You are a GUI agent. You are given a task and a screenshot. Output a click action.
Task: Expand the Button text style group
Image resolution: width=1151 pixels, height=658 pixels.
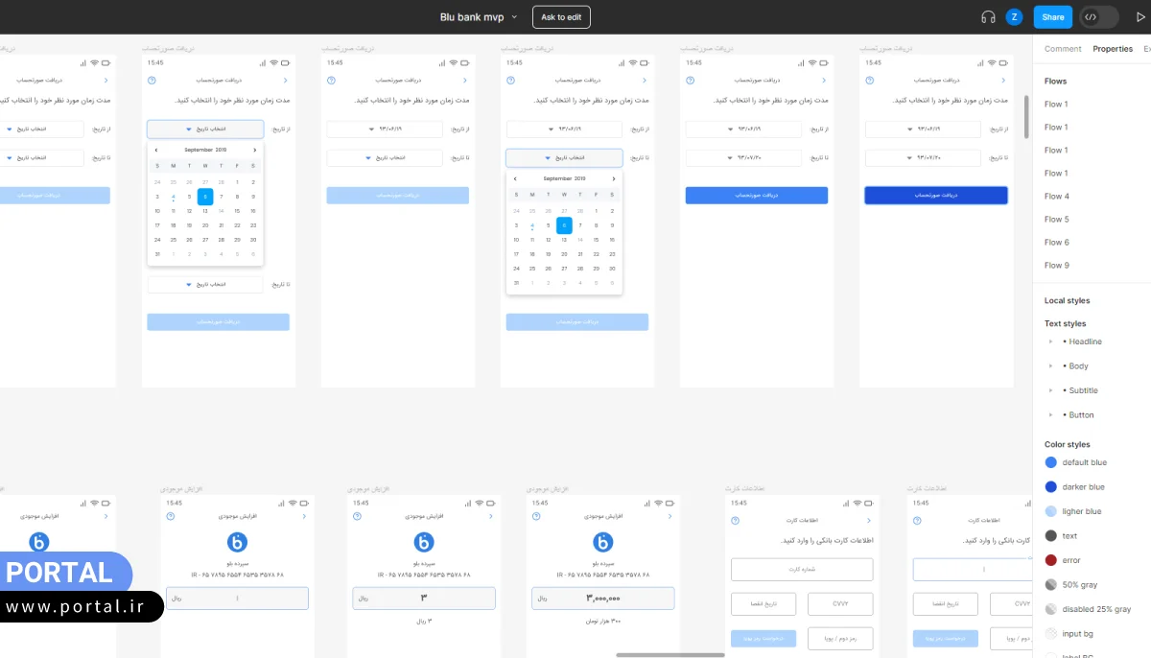pos(1051,415)
